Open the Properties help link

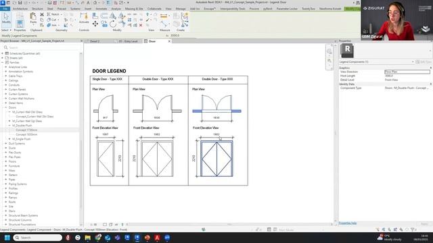[348, 223]
